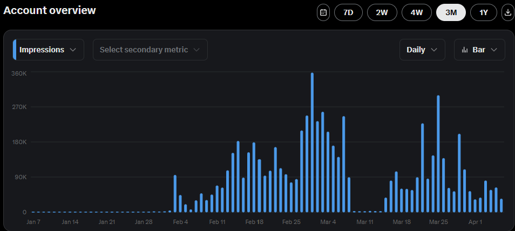Image resolution: width=515 pixels, height=231 pixels.
Task: Open the Bar chart type dropdown
Action: click(479, 50)
